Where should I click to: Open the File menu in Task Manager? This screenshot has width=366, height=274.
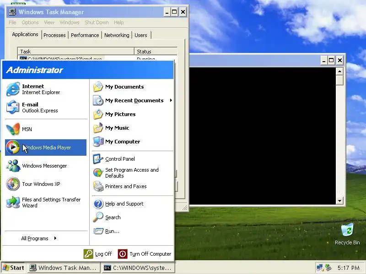[12, 22]
